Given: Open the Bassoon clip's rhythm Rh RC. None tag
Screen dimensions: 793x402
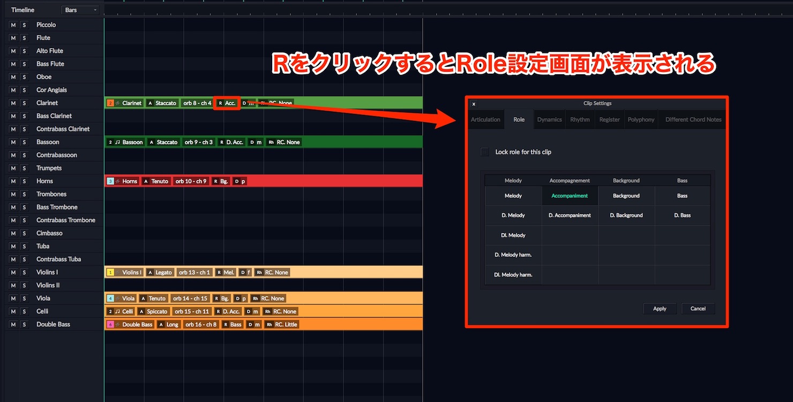Looking at the screenshot, I should click(x=284, y=142).
